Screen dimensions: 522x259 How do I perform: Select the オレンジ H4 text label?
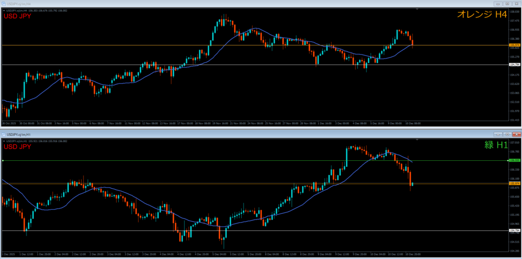[x=481, y=15]
